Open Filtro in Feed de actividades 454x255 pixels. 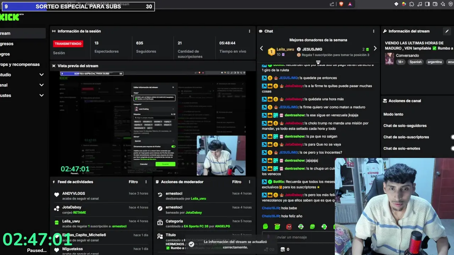tap(133, 182)
